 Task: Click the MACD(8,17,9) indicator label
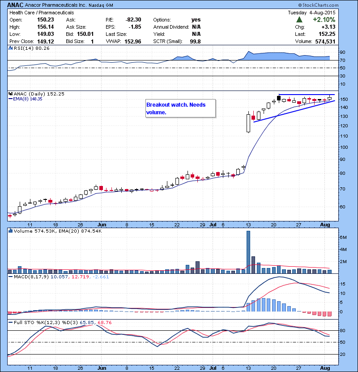point(31,277)
